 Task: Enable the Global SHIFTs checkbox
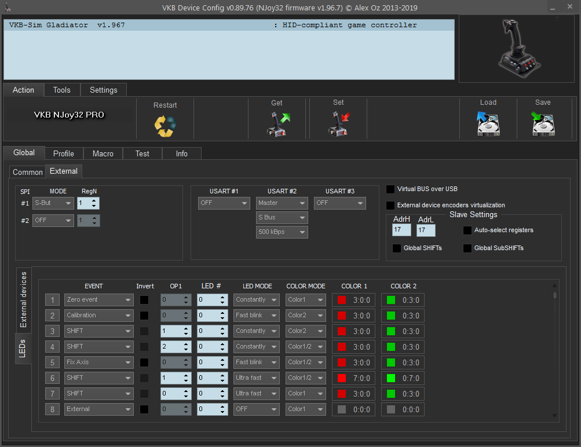(x=397, y=248)
